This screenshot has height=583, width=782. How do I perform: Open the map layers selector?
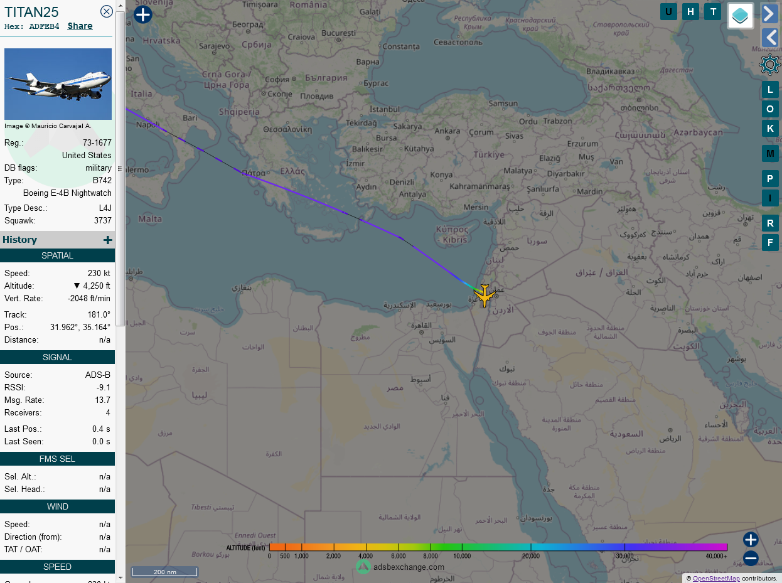[x=741, y=16]
